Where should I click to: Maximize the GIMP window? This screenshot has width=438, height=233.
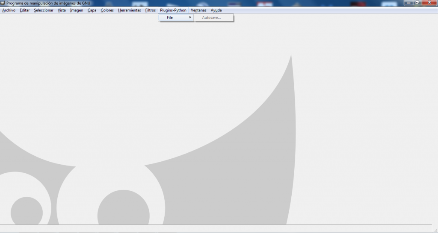point(417,3)
